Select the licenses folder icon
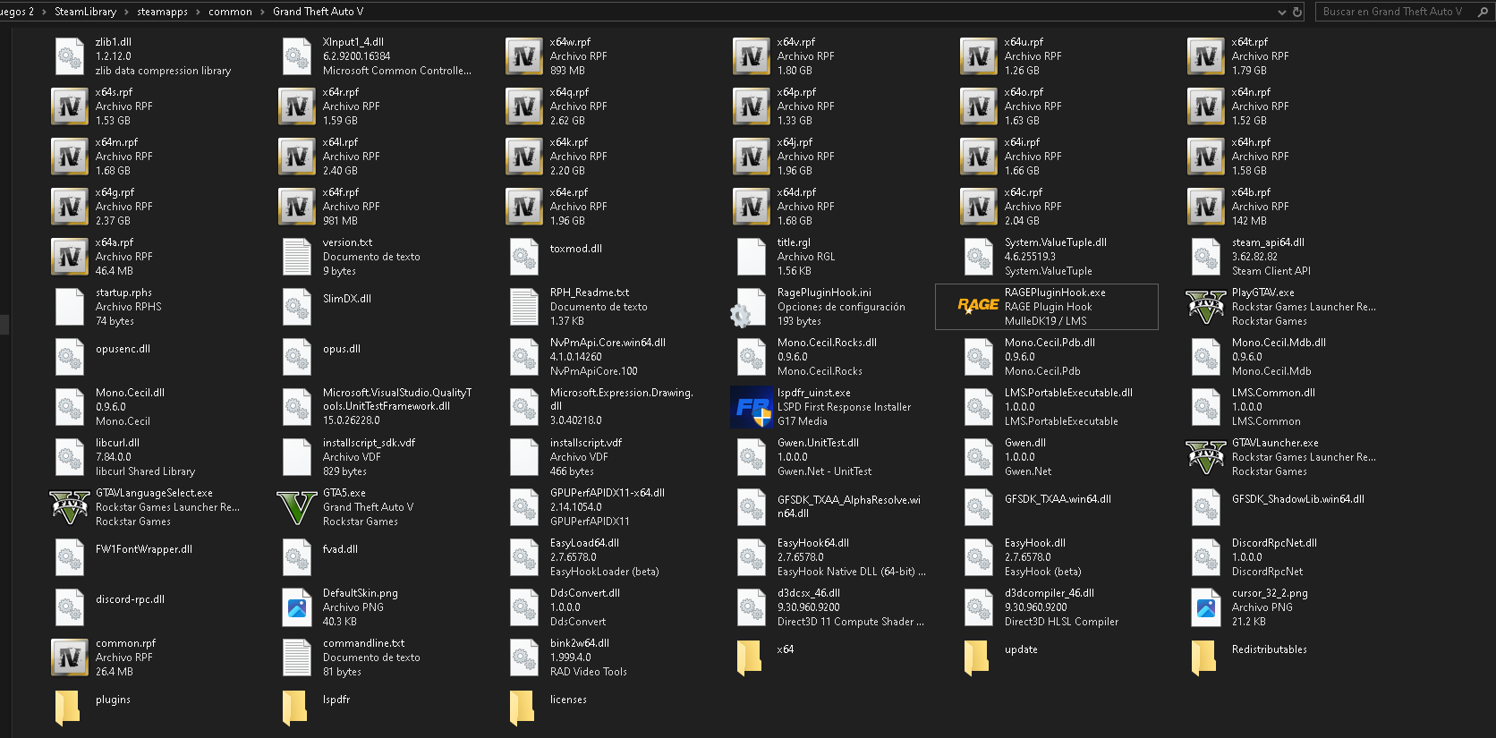 (x=522, y=708)
